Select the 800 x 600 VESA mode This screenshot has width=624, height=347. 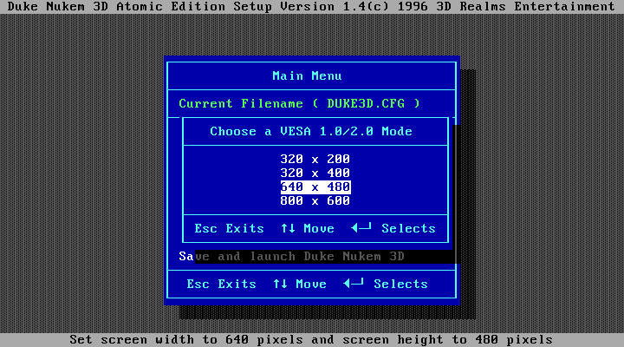[x=315, y=200]
